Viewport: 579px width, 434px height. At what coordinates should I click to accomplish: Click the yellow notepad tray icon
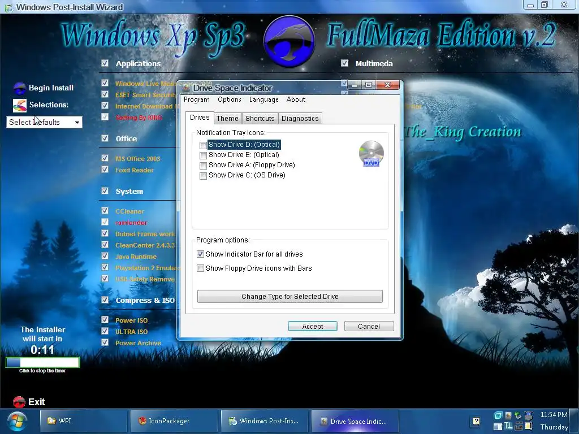(528, 426)
